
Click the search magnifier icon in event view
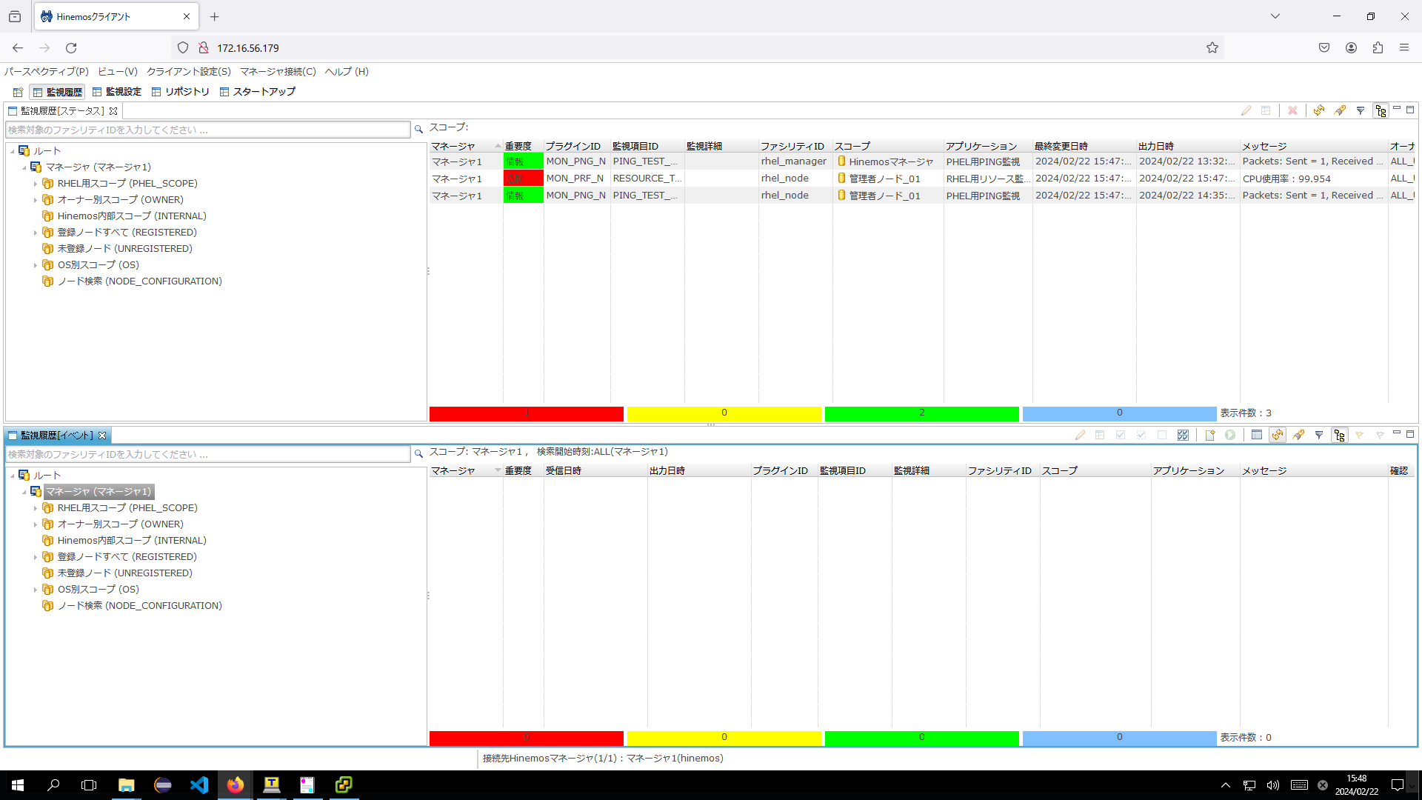[418, 453]
